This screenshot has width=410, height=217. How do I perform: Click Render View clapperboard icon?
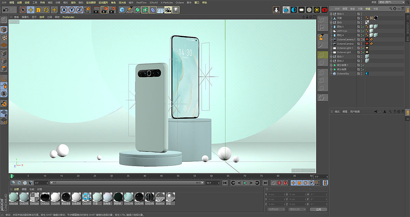point(96,10)
